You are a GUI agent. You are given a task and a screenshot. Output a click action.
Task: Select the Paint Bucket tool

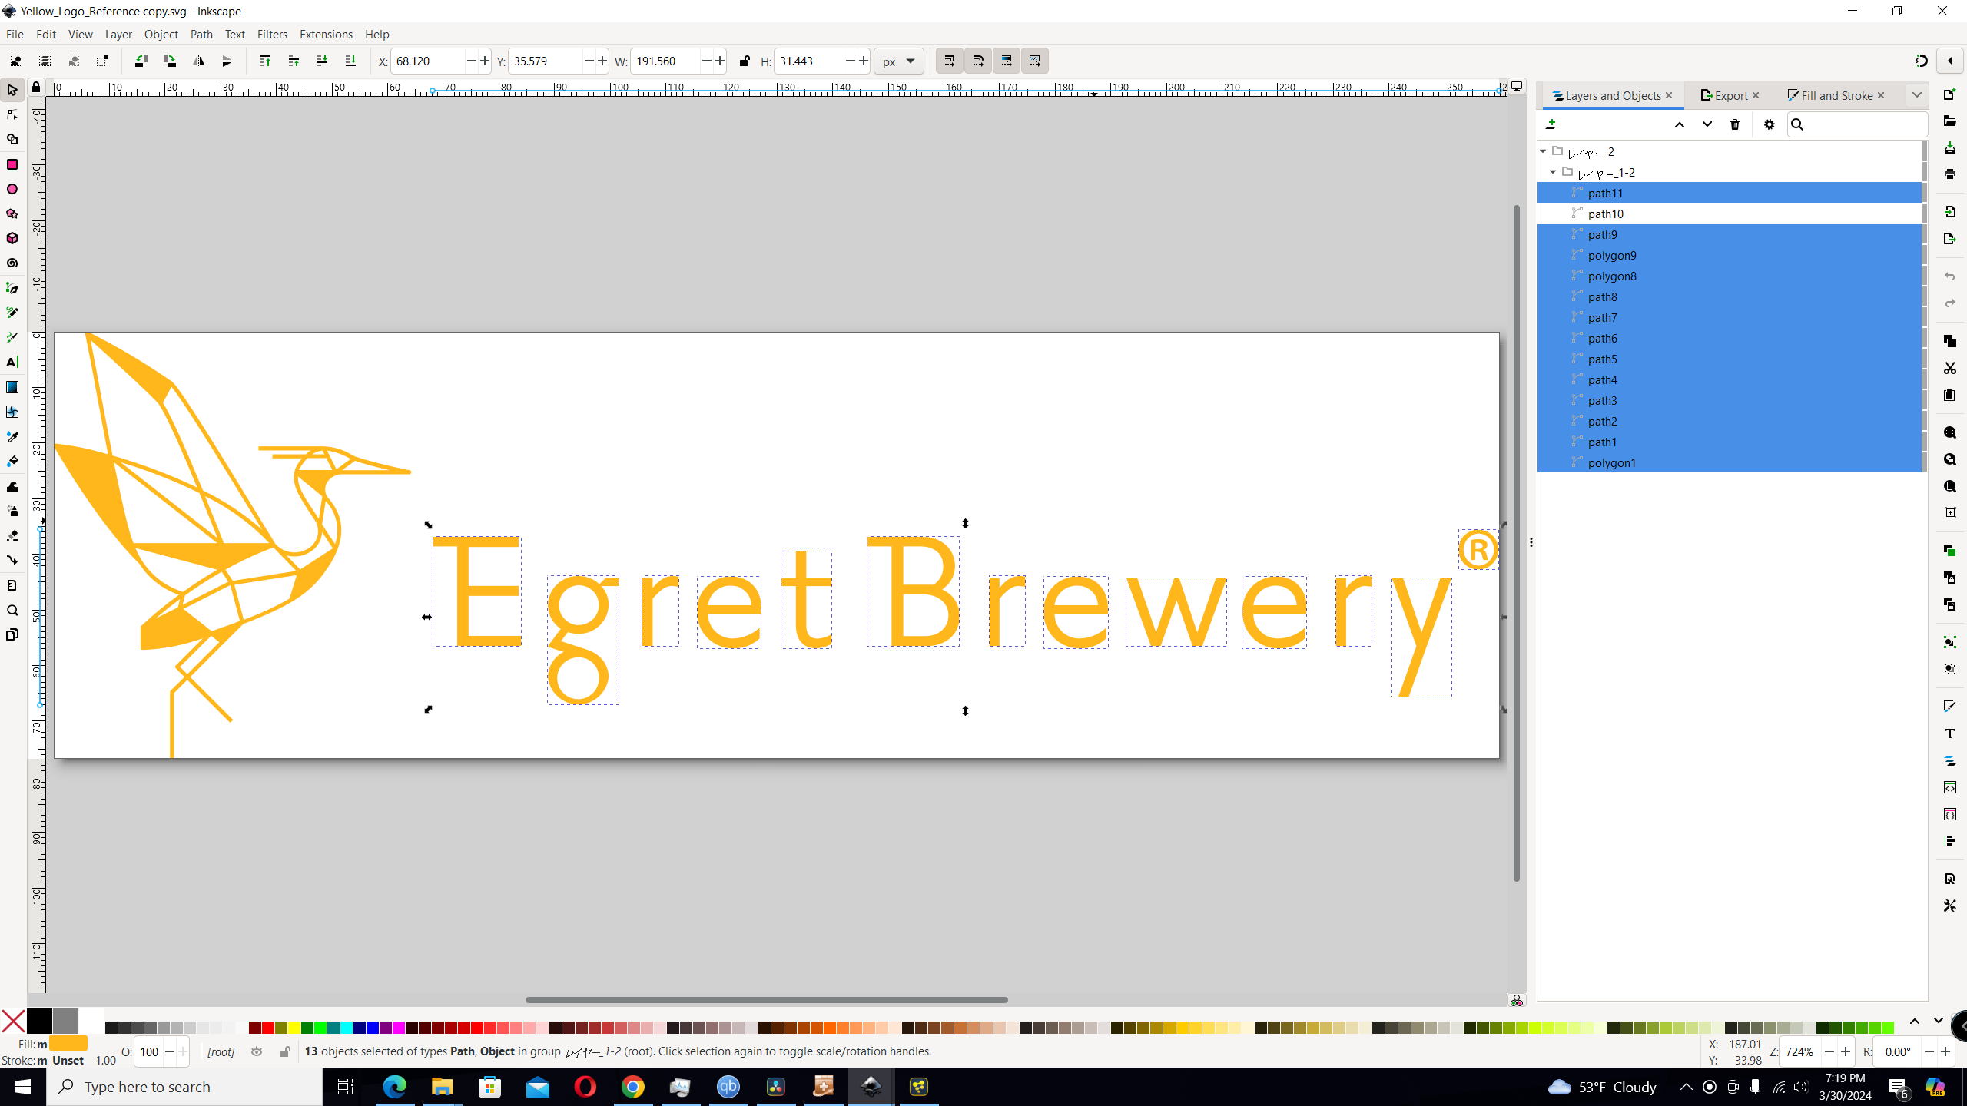point(12,461)
